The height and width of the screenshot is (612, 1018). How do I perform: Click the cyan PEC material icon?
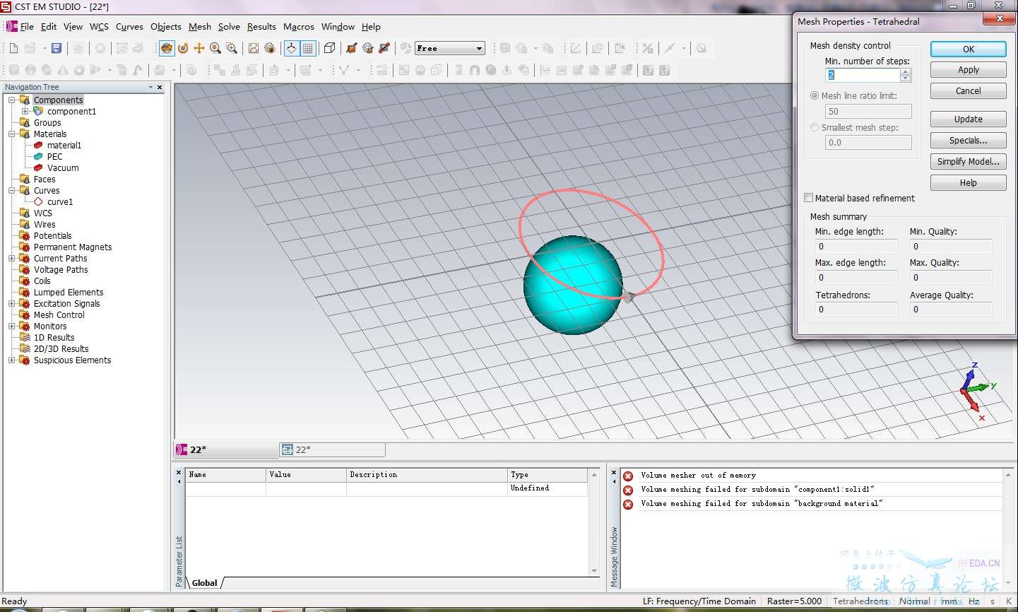pyautogui.click(x=38, y=156)
